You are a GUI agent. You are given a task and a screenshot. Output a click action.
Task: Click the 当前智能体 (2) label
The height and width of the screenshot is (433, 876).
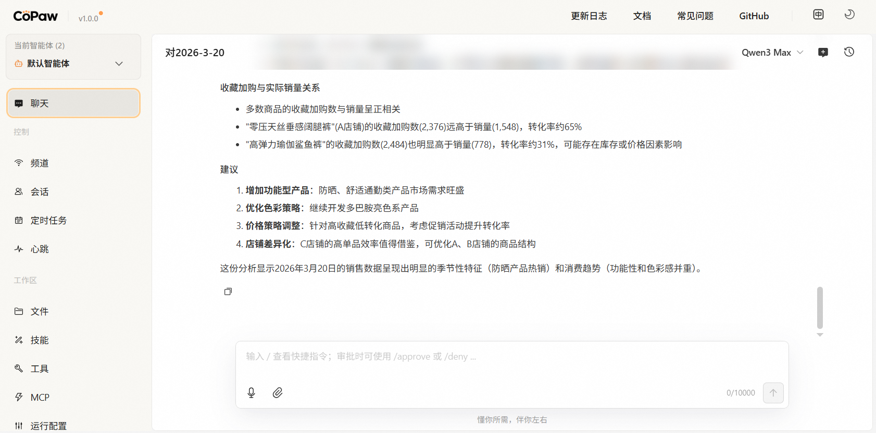coord(40,45)
